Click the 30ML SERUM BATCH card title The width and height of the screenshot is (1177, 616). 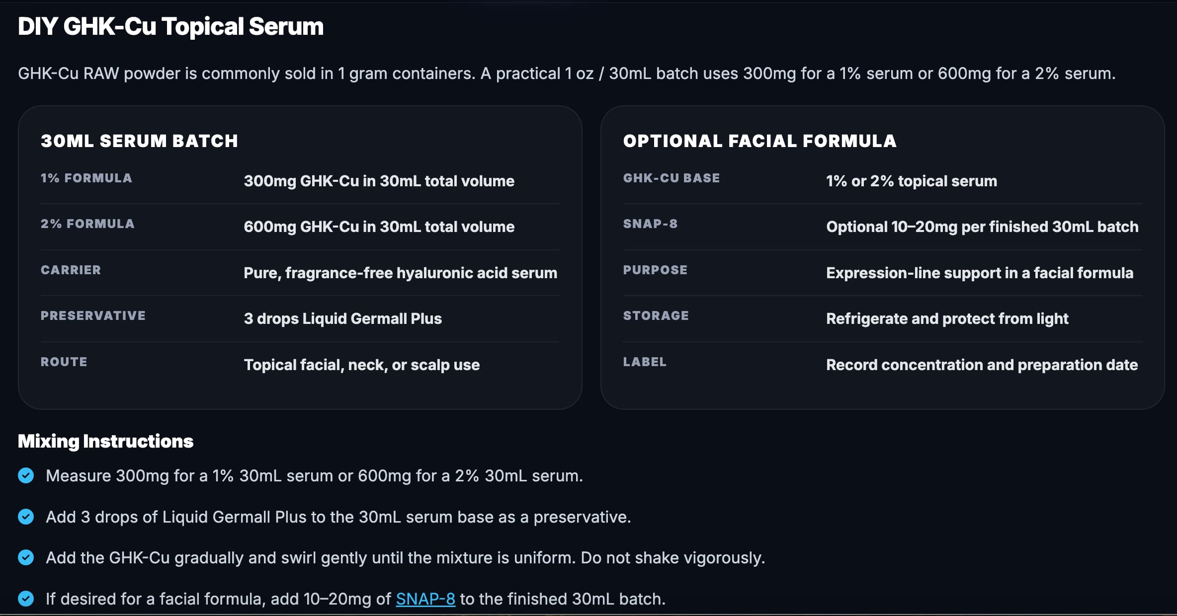click(x=139, y=141)
